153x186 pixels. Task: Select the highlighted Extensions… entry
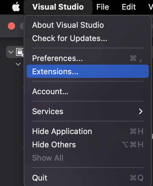click(x=88, y=71)
